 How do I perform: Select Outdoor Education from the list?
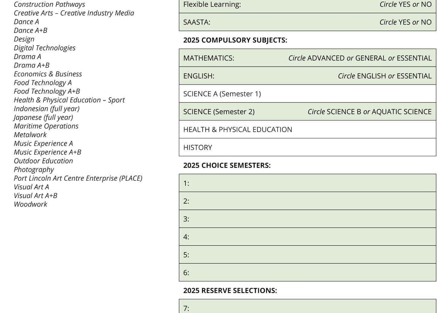pyautogui.click(x=43, y=161)
